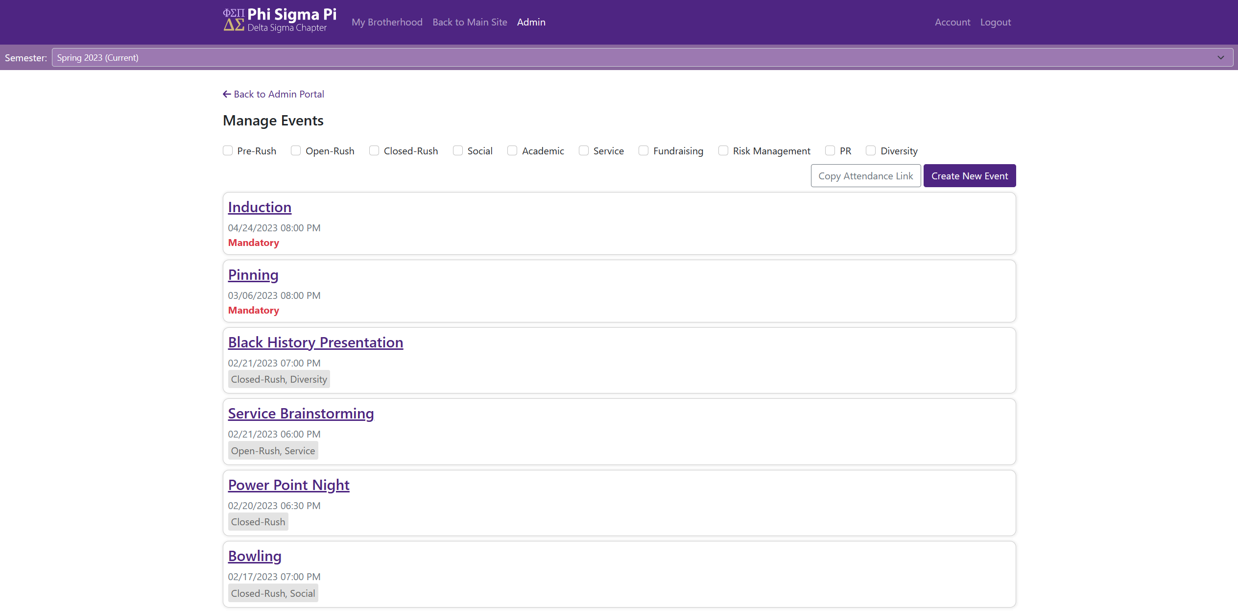Viewport: 1238px width, 611px height.
Task: Open My Brotherhood from the navigation bar
Action: (x=387, y=22)
